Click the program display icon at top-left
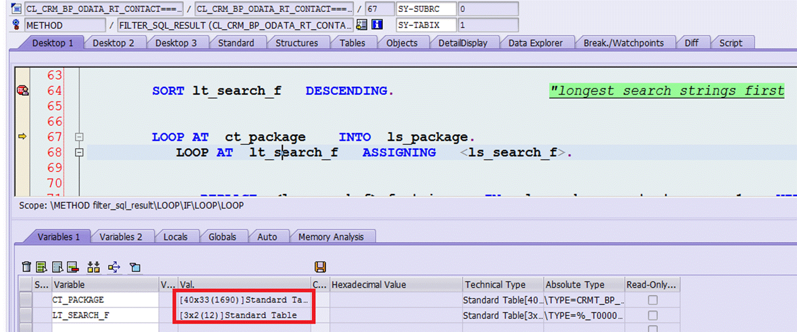 pyautogui.click(x=16, y=9)
